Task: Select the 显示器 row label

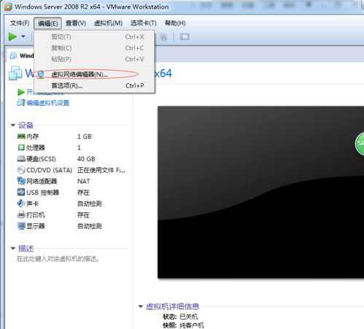Action: (x=36, y=226)
